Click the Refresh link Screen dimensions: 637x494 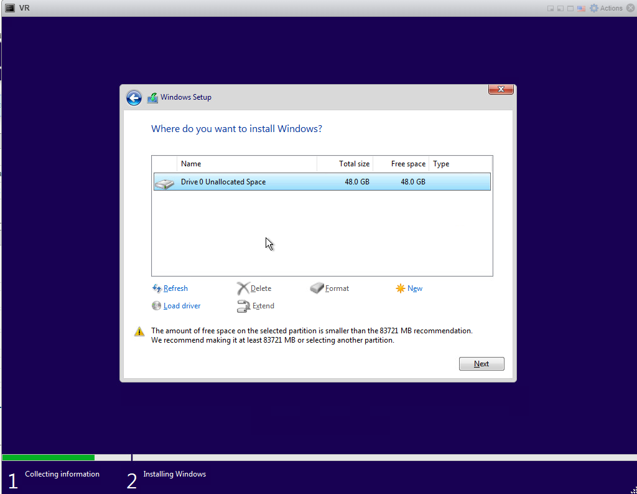click(x=175, y=288)
